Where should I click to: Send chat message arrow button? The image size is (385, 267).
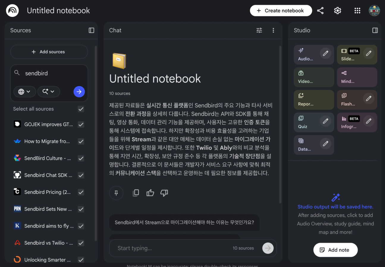pyautogui.click(x=268, y=248)
